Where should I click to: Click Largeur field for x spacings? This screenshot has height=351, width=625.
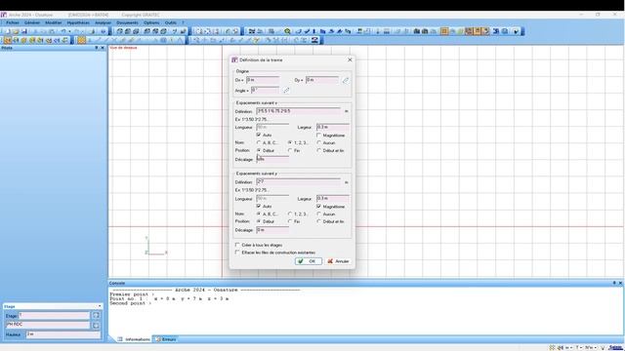coord(333,127)
